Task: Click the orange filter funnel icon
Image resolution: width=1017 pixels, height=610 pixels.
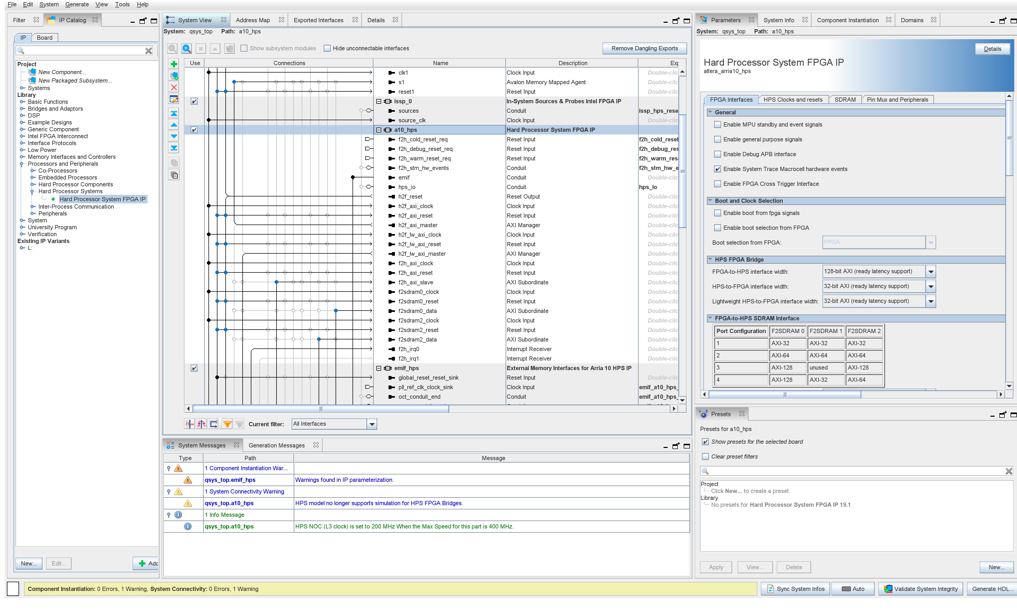Action: [x=227, y=424]
